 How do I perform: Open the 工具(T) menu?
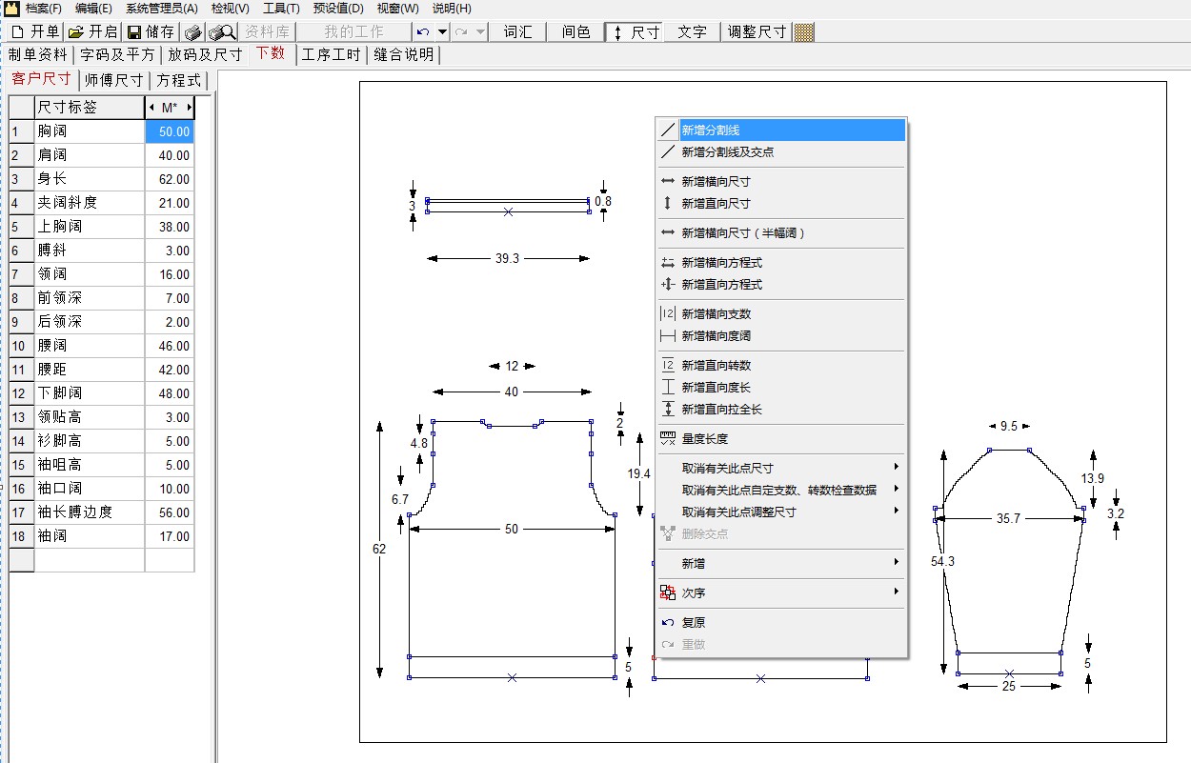pos(280,9)
